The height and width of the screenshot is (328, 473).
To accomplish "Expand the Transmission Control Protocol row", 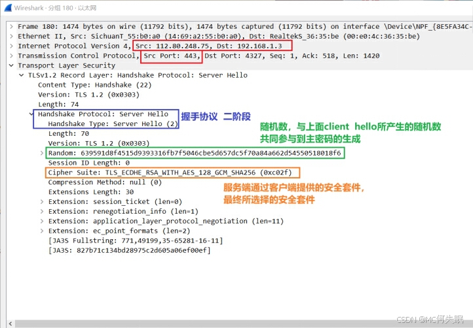I will tap(12, 56).
